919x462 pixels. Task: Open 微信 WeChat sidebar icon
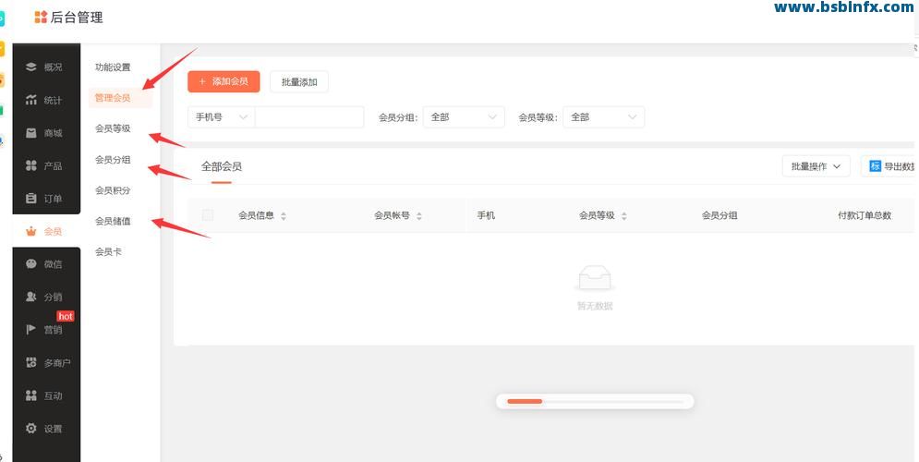(31, 264)
